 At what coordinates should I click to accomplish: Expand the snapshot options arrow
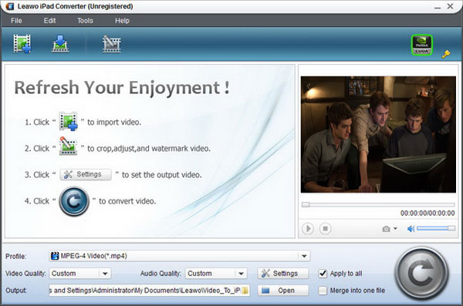pyautogui.click(x=395, y=229)
